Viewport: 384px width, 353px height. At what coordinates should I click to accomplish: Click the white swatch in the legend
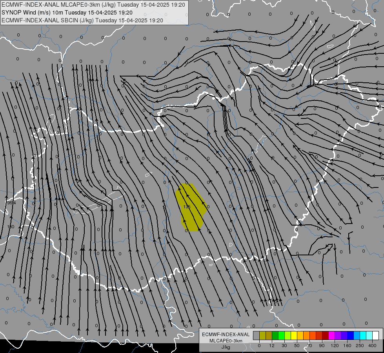coord(375,335)
